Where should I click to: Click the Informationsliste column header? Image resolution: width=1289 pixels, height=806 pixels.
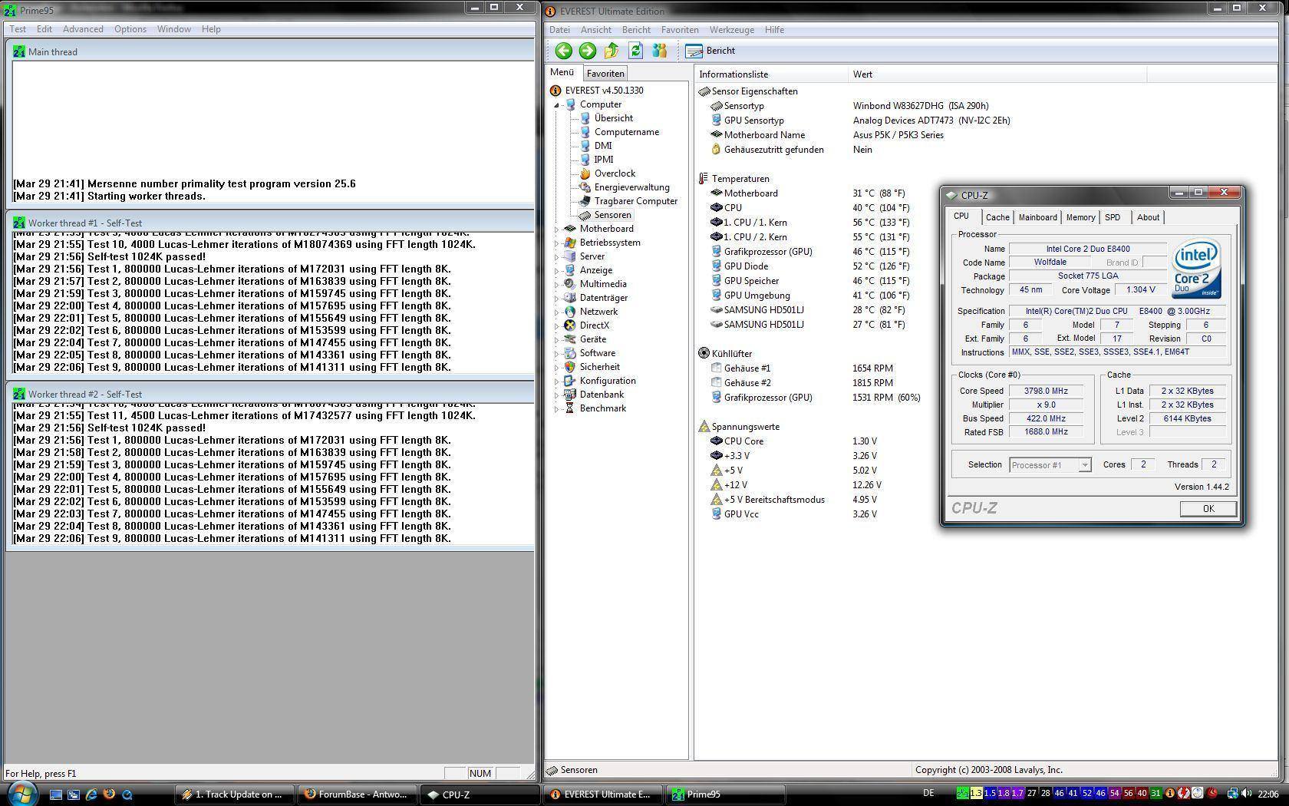click(771, 74)
